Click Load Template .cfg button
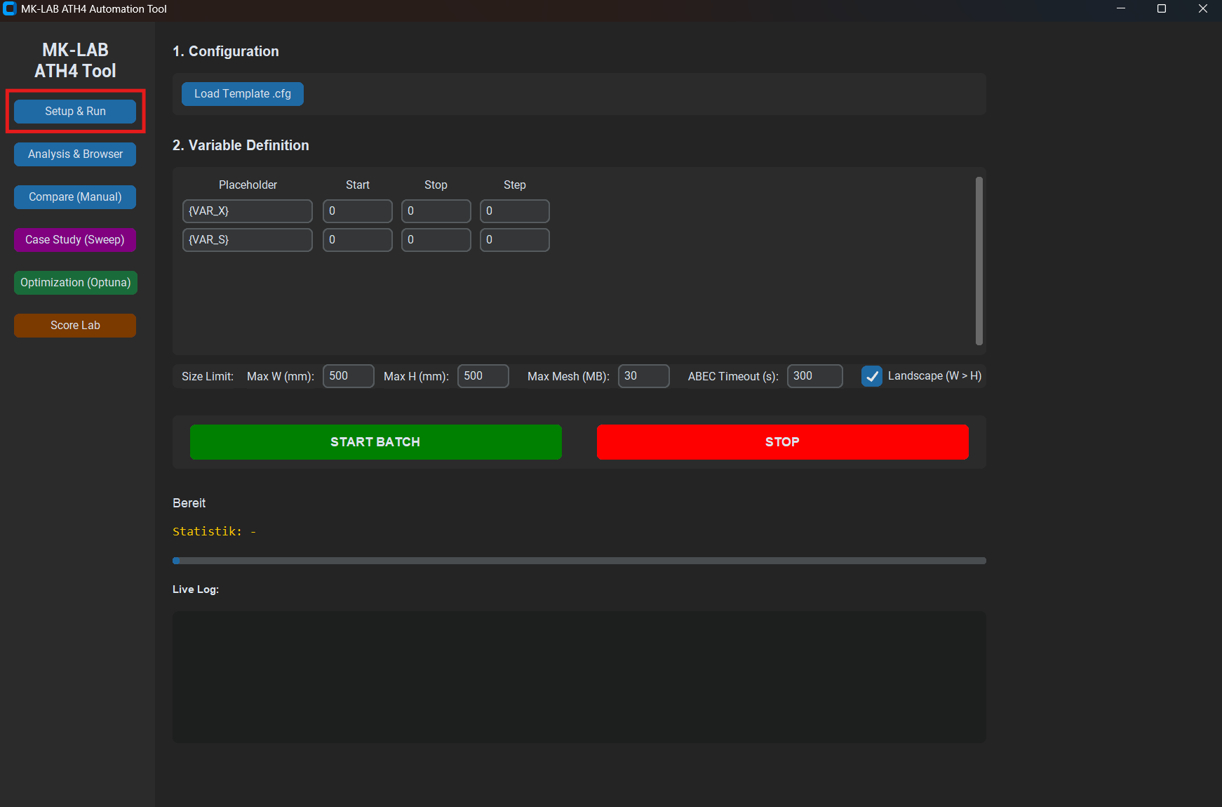Screen dimensions: 1222x807 coord(243,94)
